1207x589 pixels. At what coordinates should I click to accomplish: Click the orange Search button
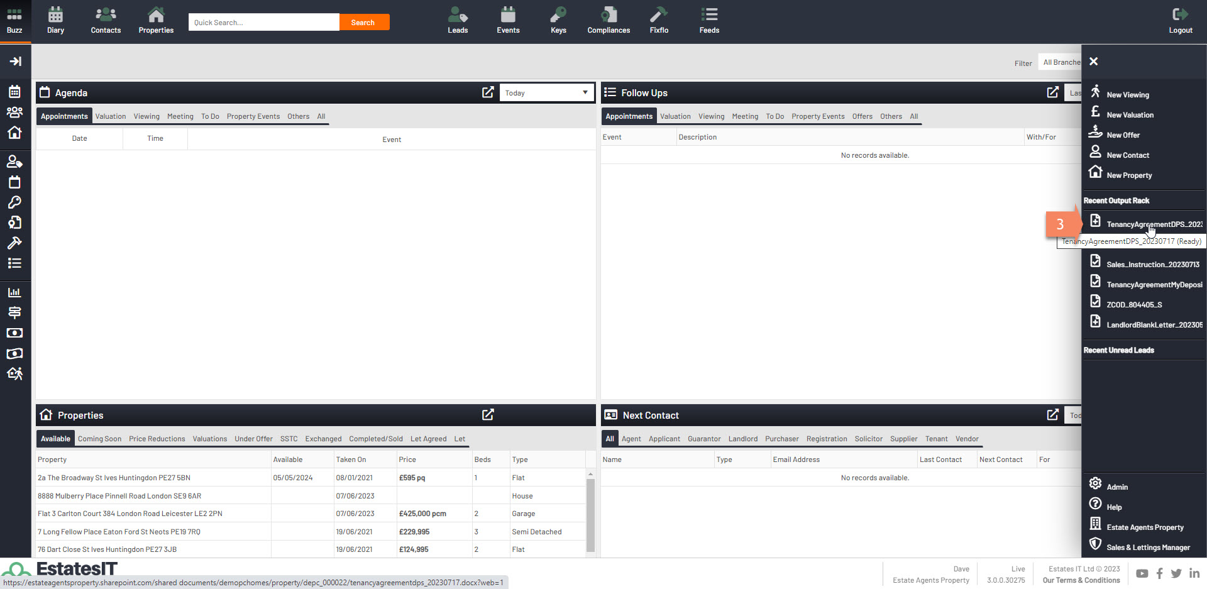click(x=363, y=23)
